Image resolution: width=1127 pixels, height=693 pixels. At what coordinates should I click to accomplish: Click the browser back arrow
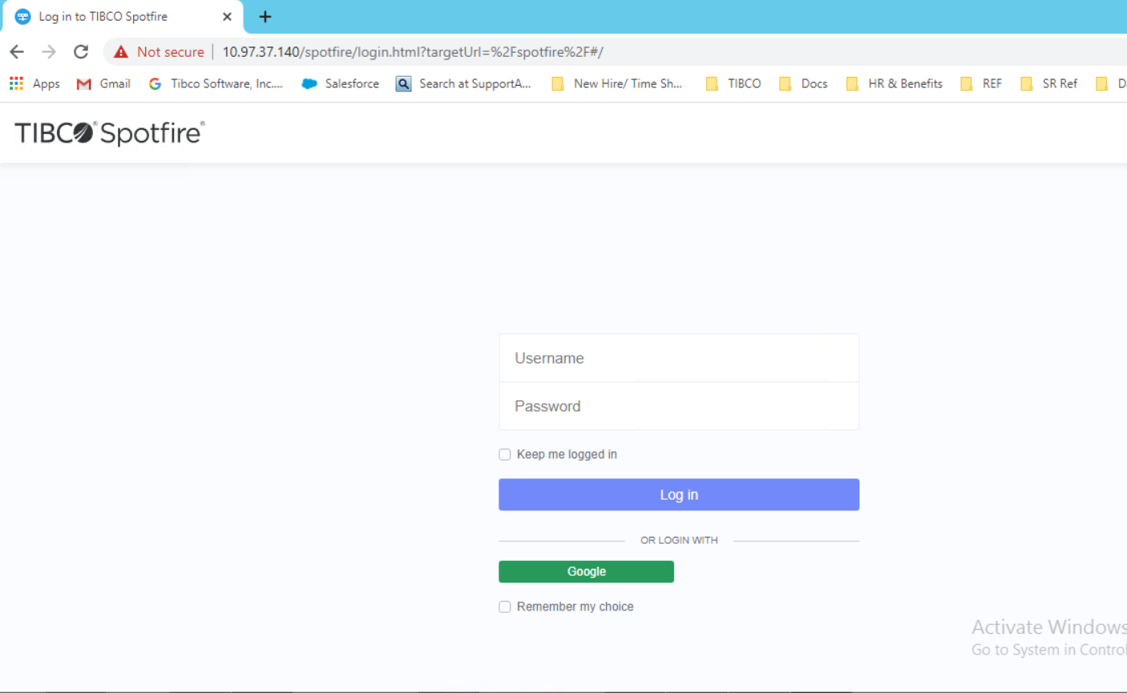click(17, 52)
